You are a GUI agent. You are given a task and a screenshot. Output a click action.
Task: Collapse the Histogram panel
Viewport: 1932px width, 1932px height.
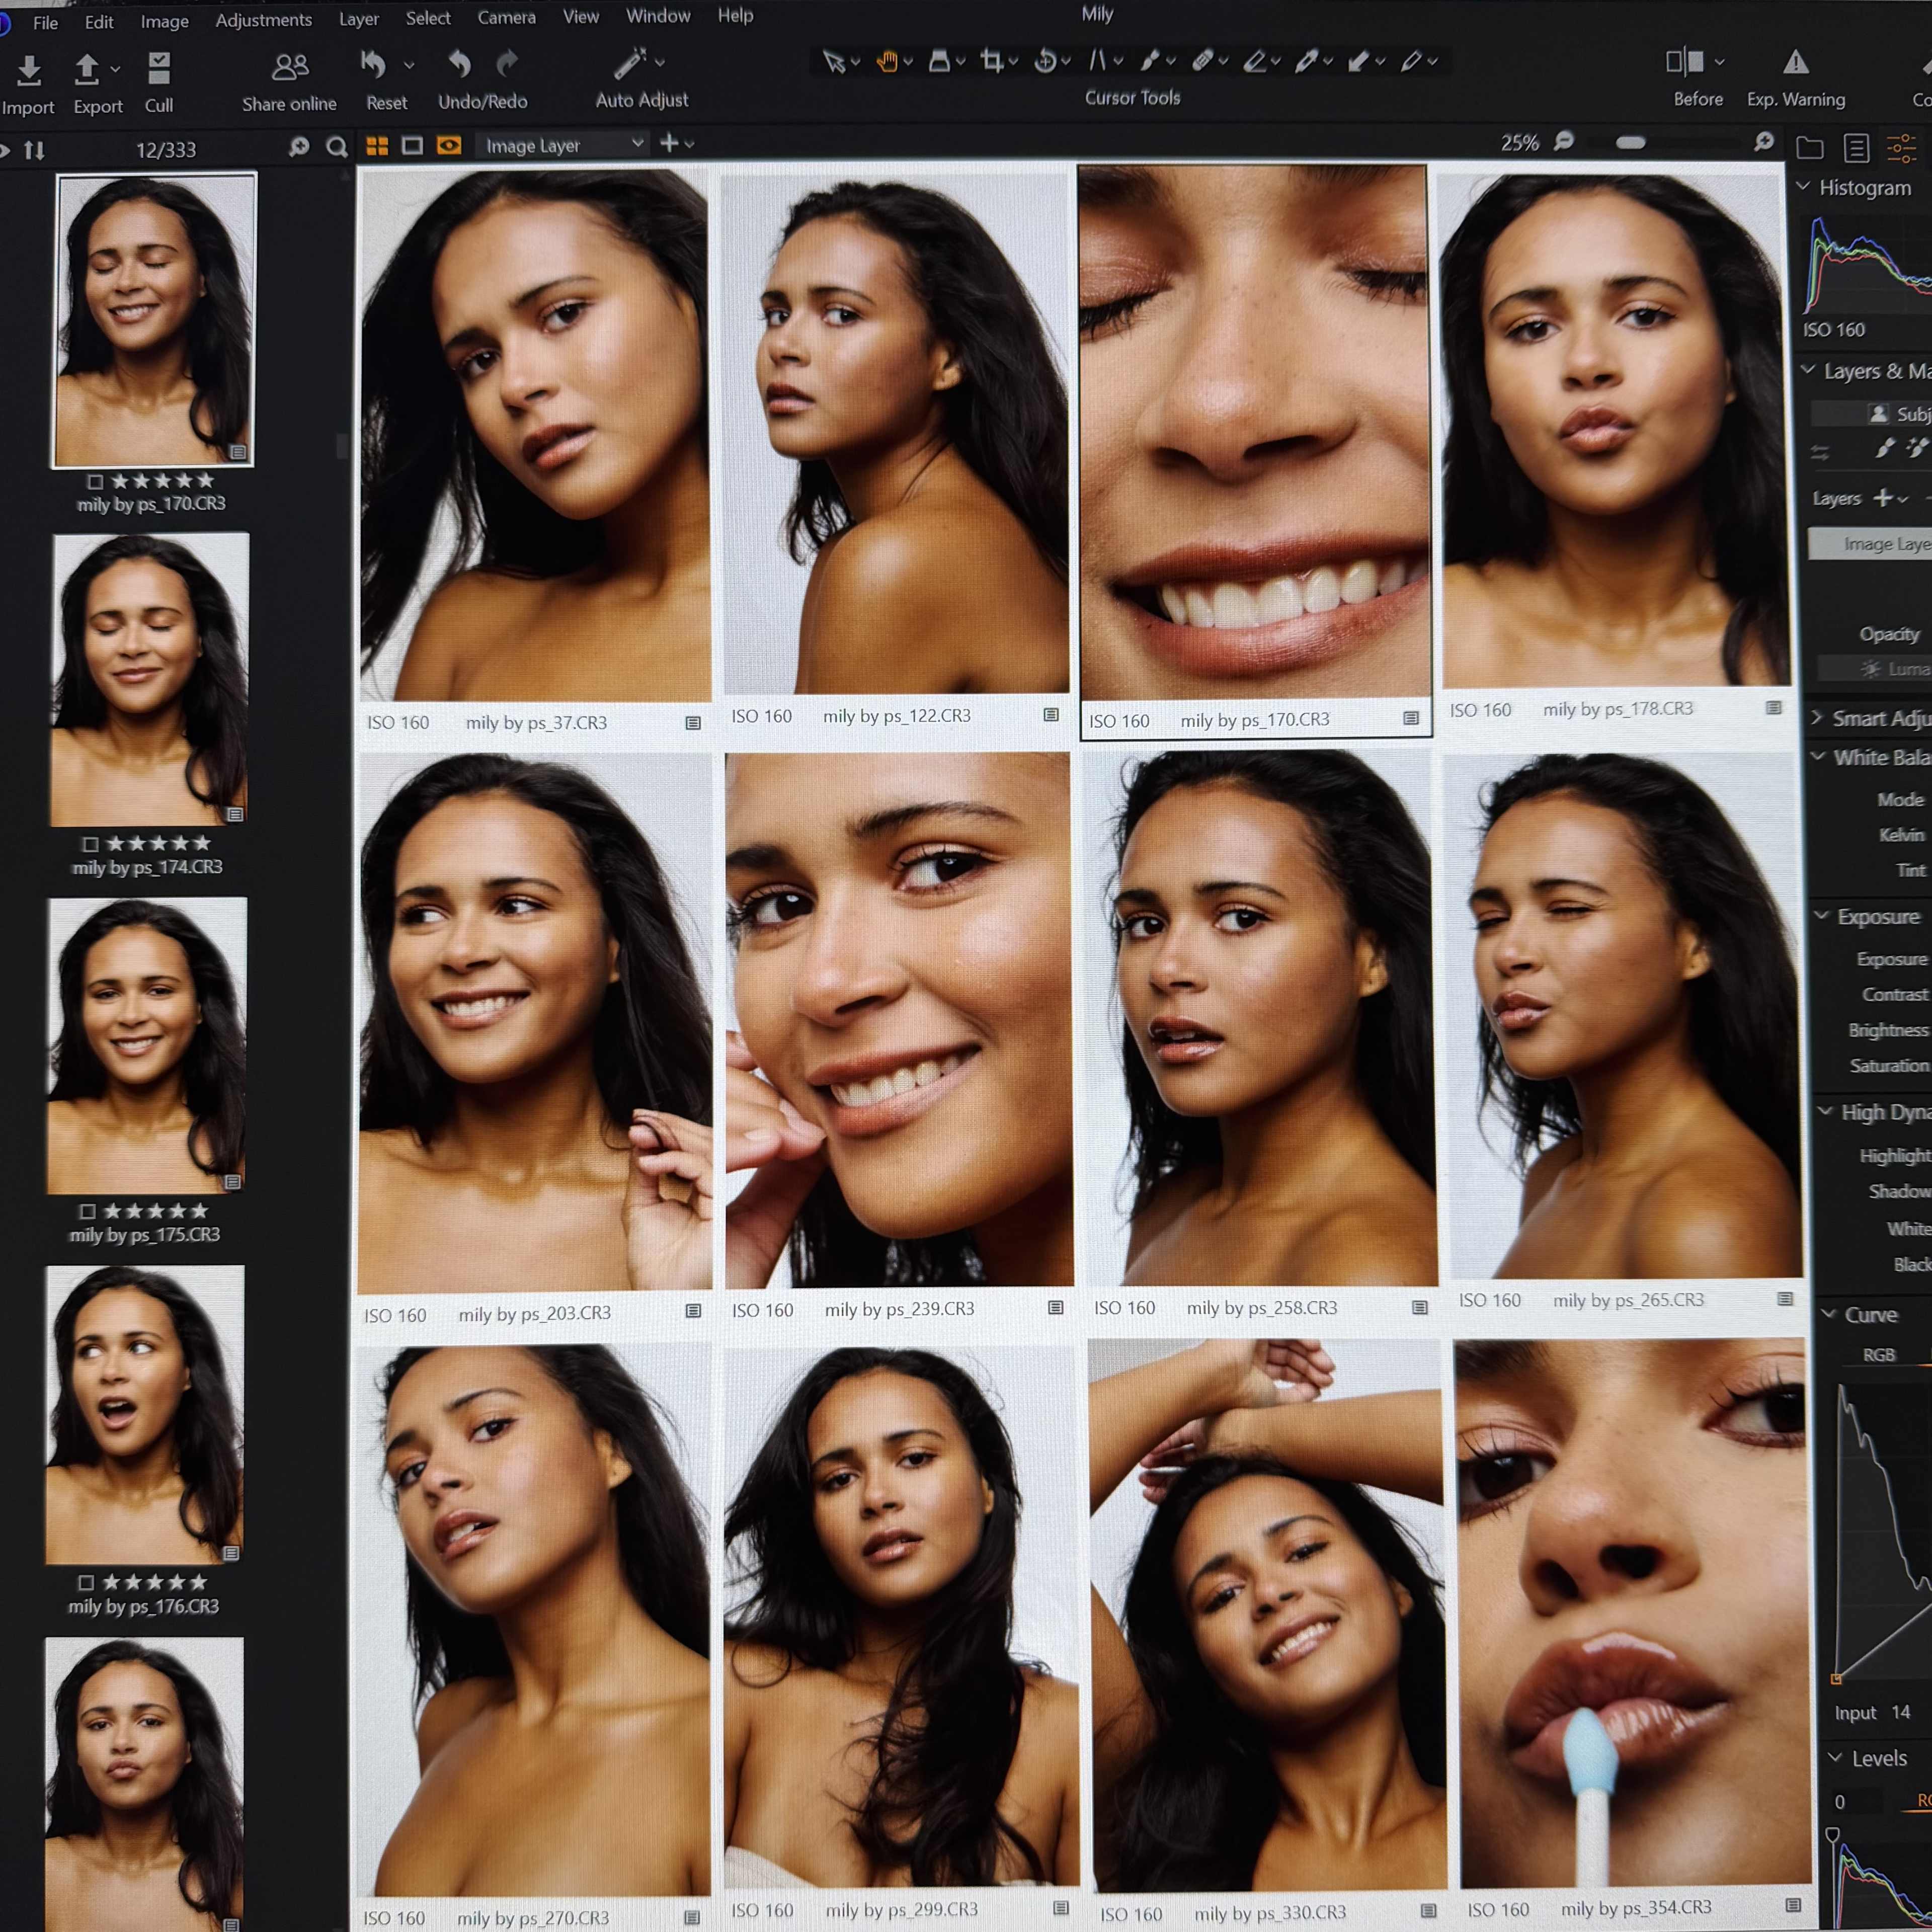pyautogui.click(x=1804, y=187)
